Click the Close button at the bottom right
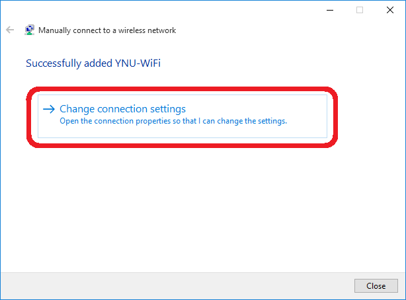This screenshot has height=300, width=406. pos(376,285)
